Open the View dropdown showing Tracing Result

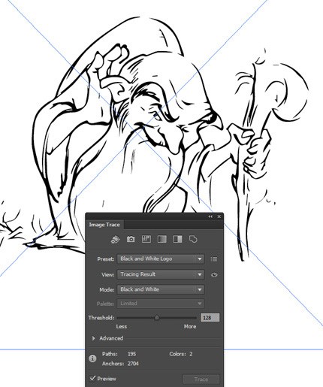point(161,274)
